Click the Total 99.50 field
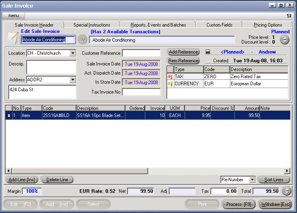The image size is (297, 213). click(266, 191)
